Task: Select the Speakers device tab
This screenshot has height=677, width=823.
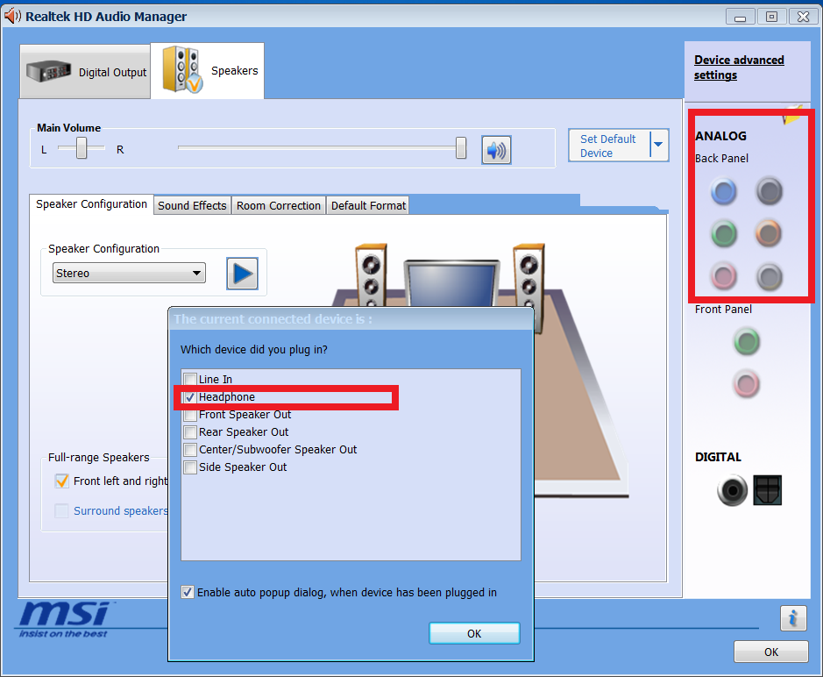Action: click(208, 71)
